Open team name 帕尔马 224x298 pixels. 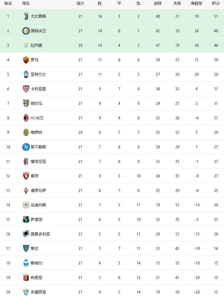click(x=36, y=104)
